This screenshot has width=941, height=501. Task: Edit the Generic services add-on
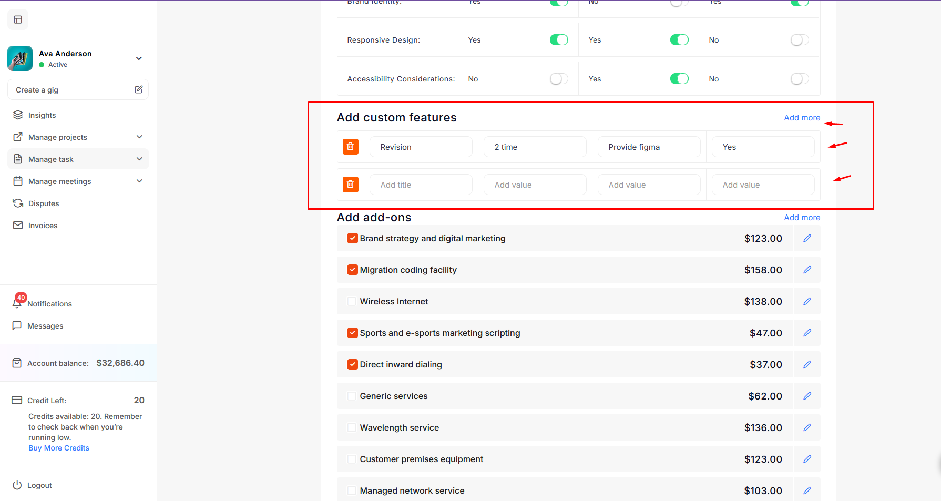pos(807,396)
